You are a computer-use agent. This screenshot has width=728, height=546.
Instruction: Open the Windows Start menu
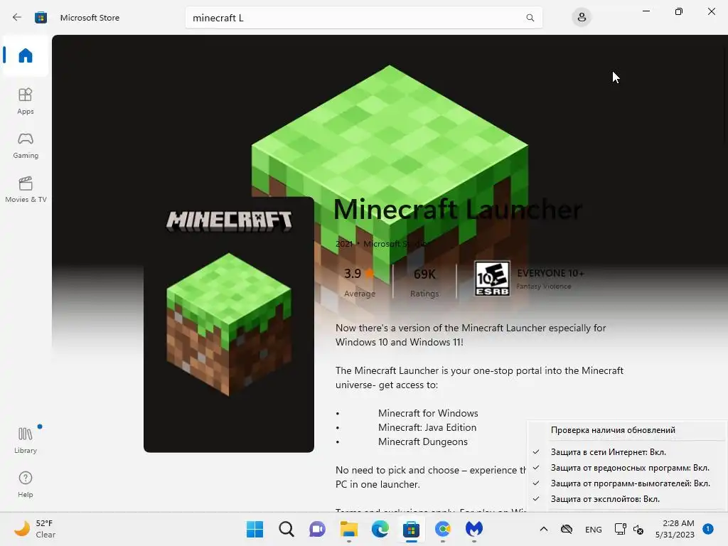(x=255, y=529)
